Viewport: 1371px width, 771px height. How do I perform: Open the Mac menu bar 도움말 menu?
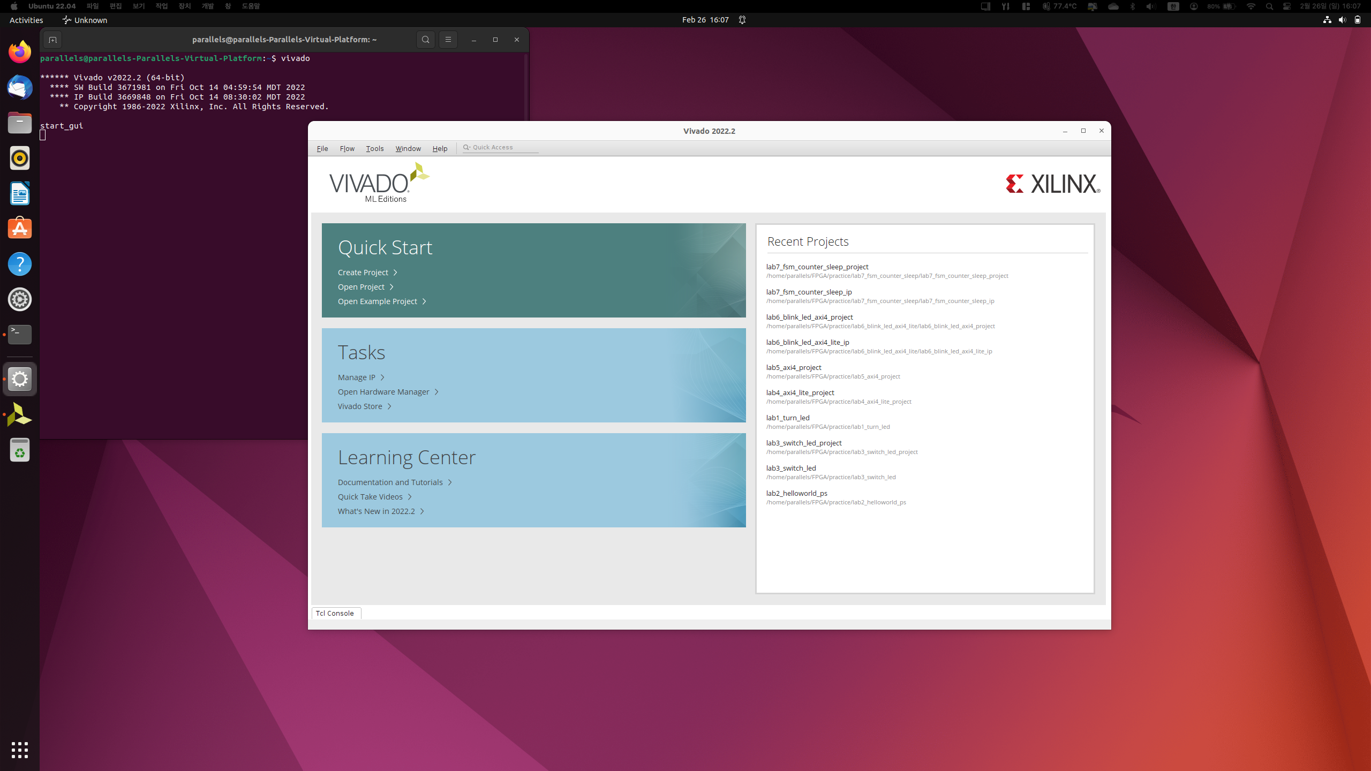[x=251, y=6]
